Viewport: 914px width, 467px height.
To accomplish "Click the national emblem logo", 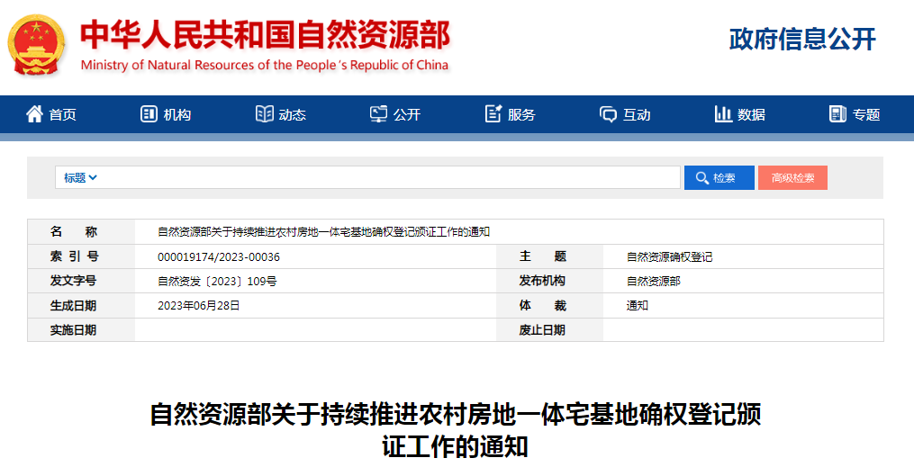I will (x=35, y=46).
